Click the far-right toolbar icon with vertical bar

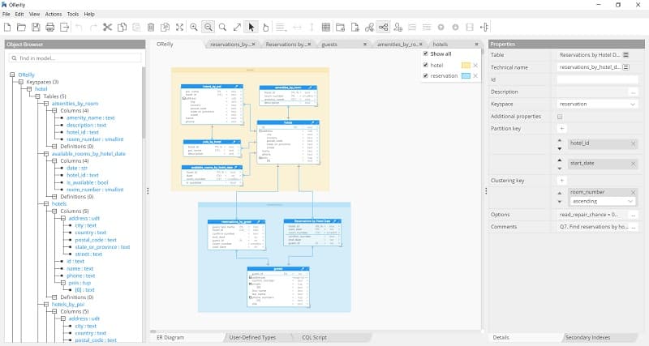pos(484,28)
